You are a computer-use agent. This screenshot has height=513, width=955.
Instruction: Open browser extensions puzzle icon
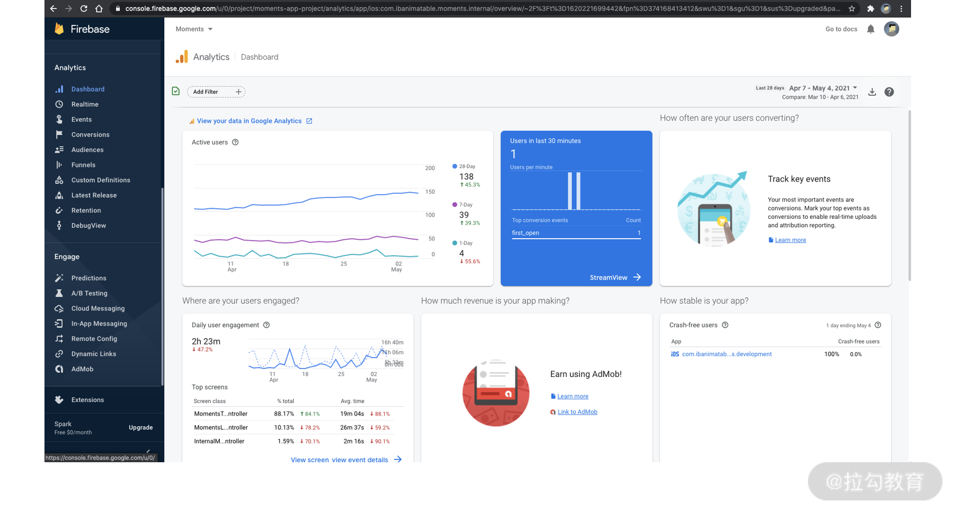click(870, 8)
